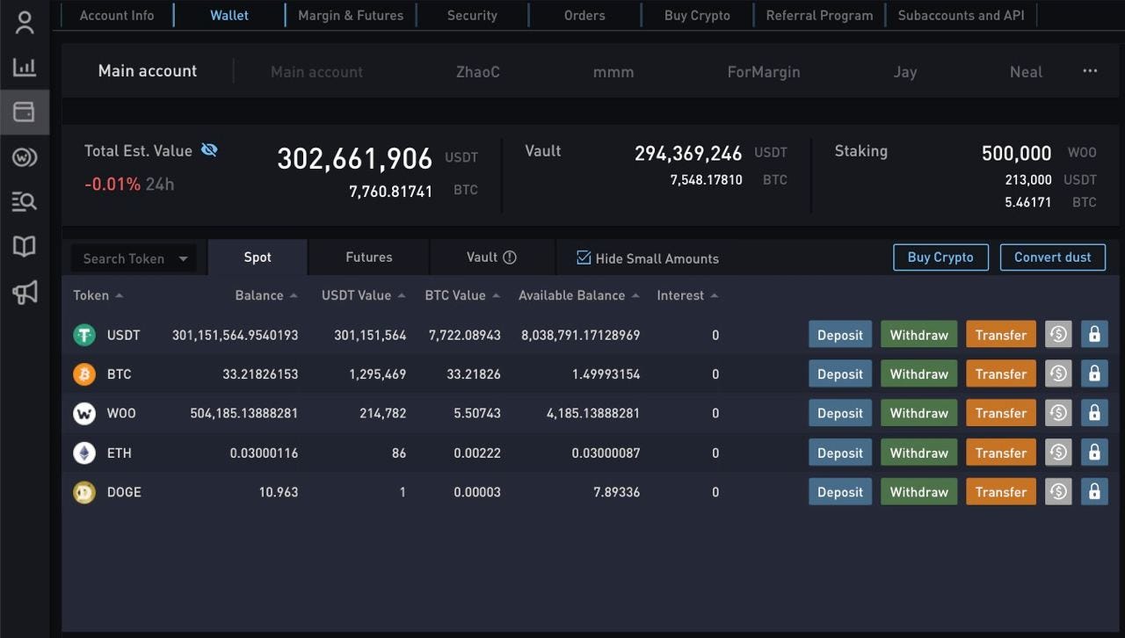Select the Neal subaccount

click(1026, 72)
